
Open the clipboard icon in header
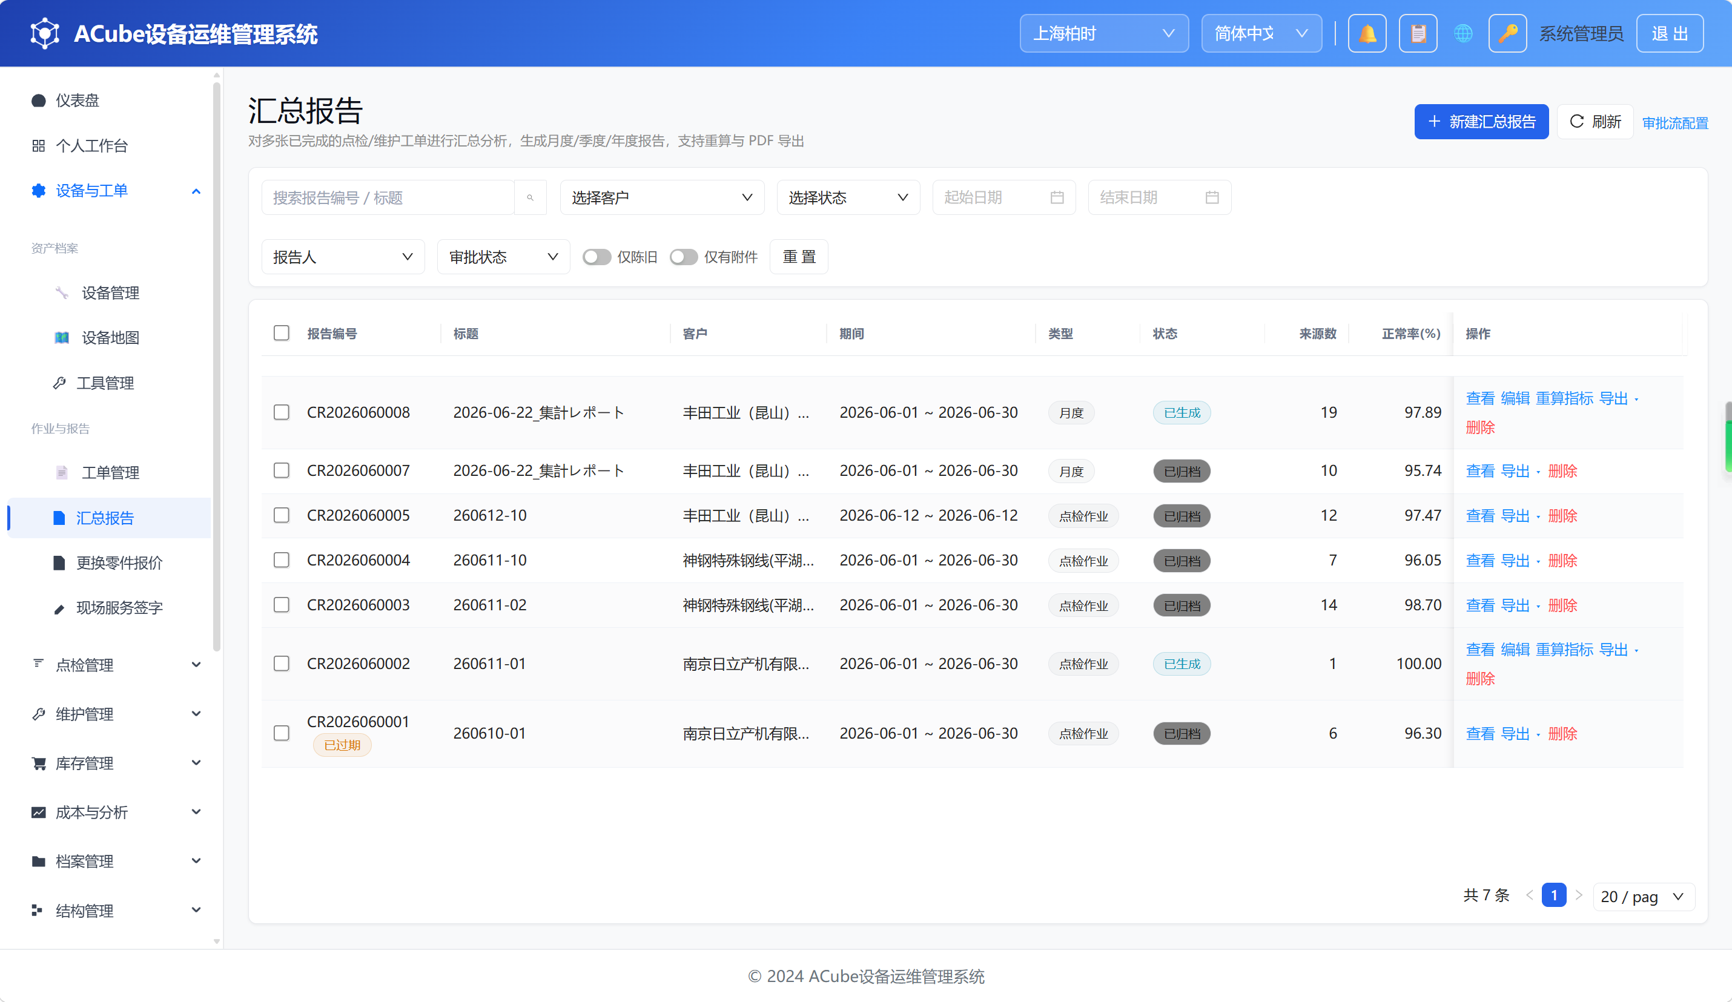[1418, 33]
